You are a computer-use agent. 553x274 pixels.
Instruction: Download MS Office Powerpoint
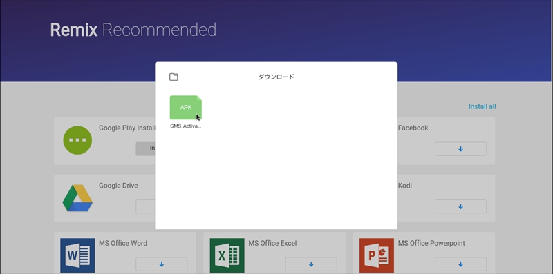(x=460, y=264)
